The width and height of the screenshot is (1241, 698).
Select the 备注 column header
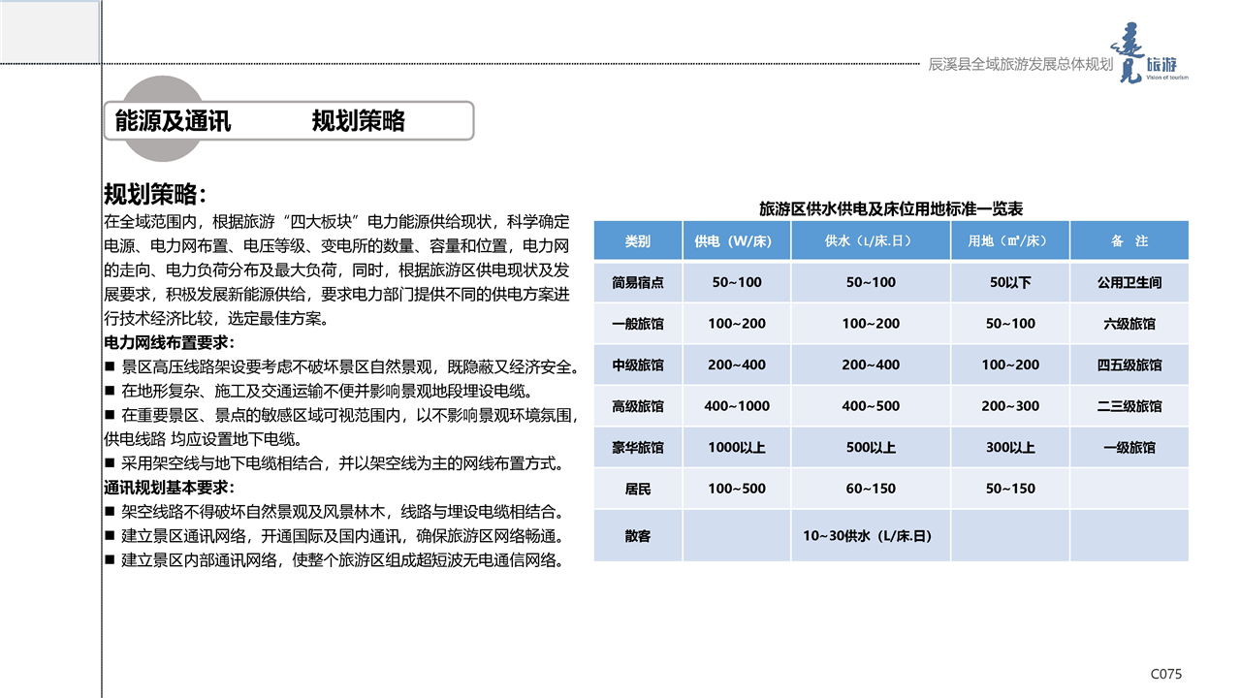click(x=1129, y=240)
